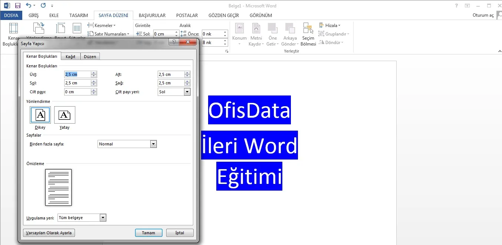
Task: Expand the Birden fazla sayfa combo box
Action: pyautogui.click(x=154, y=144)
